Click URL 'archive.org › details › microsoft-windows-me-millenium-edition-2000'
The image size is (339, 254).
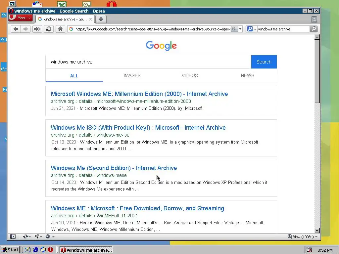(x=121, y=101)
